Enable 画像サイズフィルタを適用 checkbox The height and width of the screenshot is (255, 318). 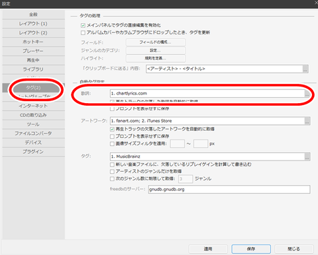click(x=112, y=144)
